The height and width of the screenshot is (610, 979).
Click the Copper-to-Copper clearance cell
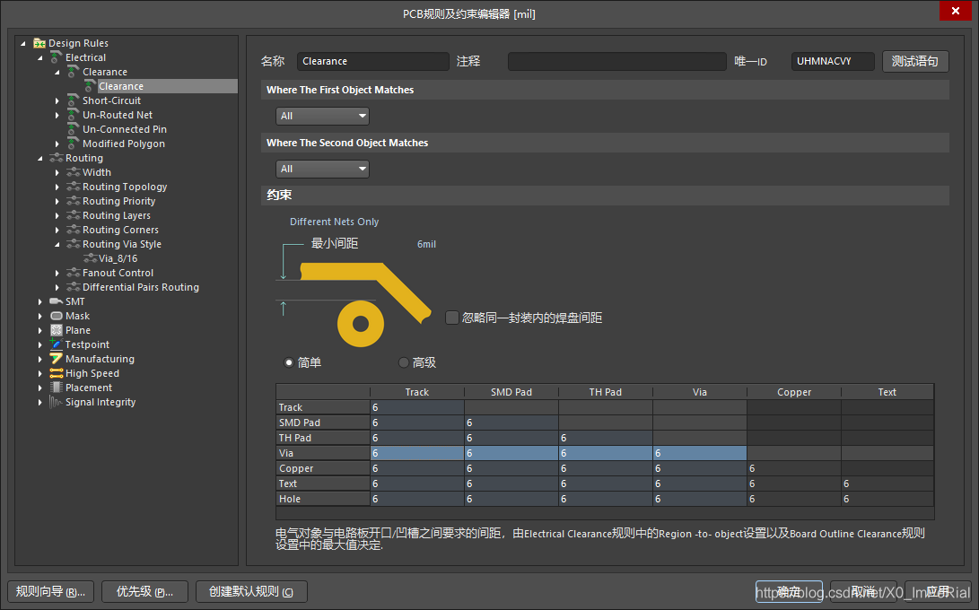(793, 468)
